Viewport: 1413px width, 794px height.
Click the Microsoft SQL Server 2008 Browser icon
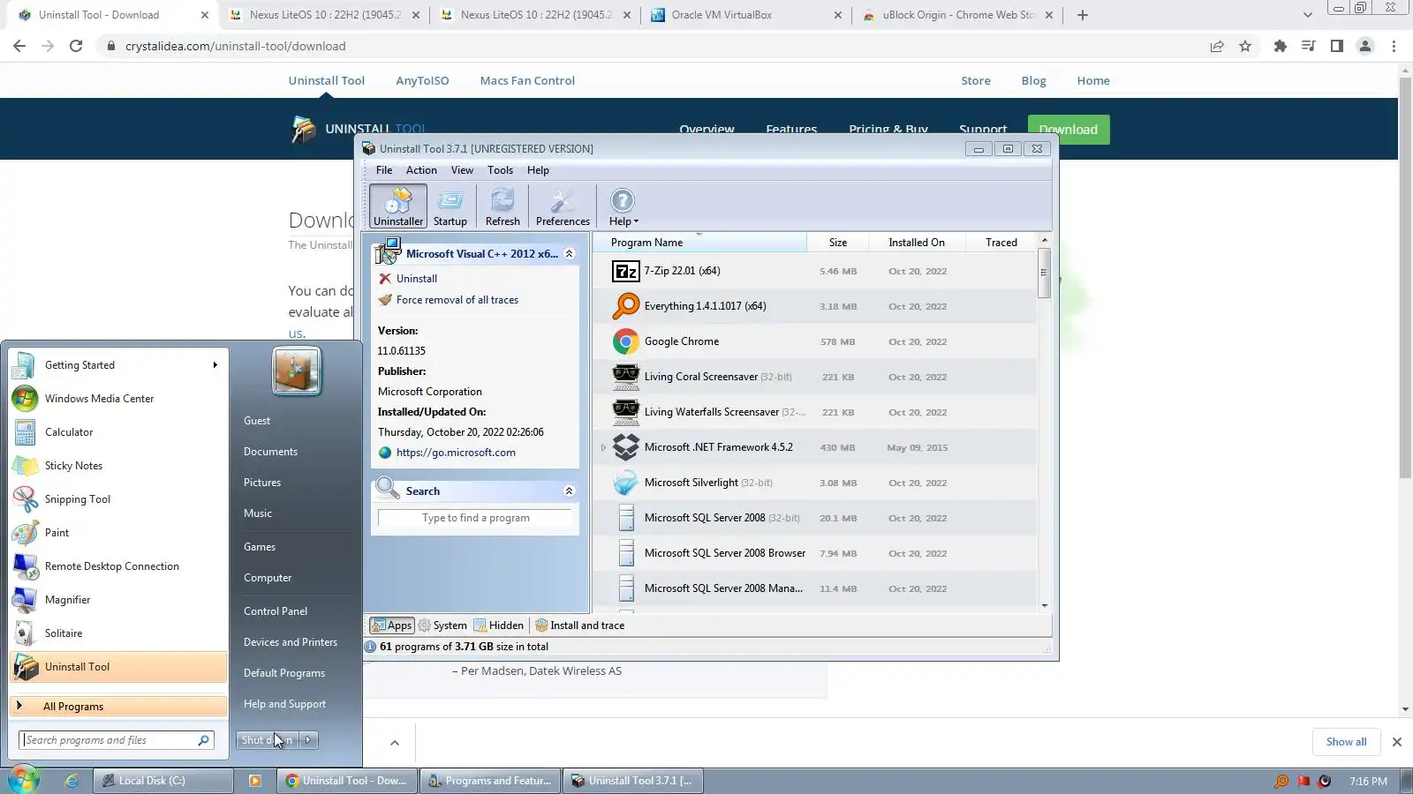[x=626, y=553]
